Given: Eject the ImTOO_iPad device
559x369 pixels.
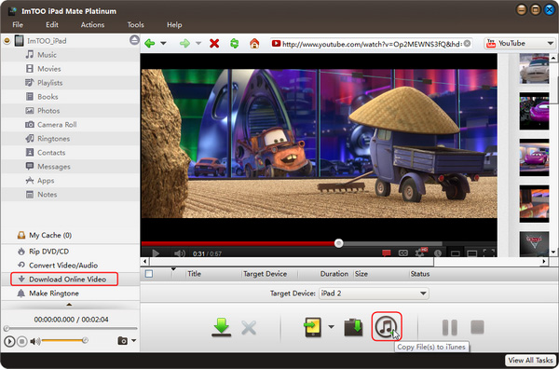Looking at the screenshot, I should [134, 40].
